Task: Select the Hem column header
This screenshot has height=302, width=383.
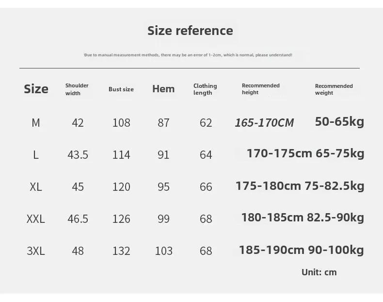Action: [x=163, y=89]
